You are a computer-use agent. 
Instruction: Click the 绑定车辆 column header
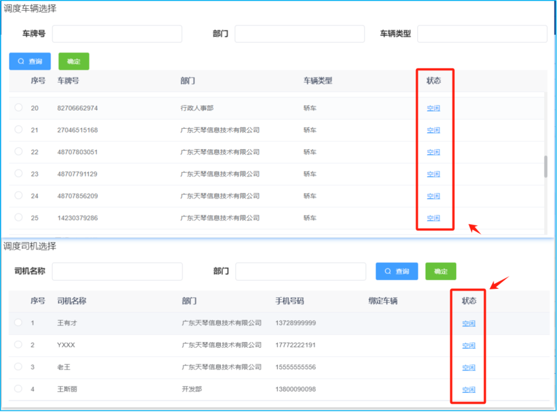383,301
